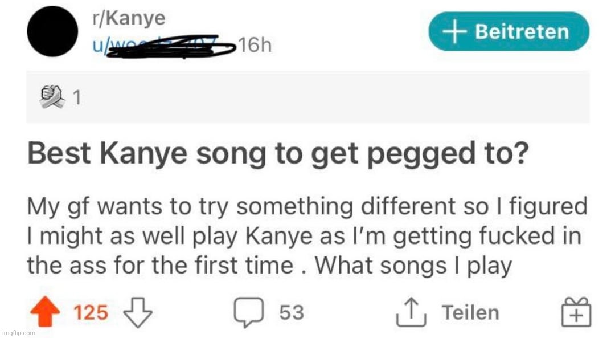This screenshot has height=338, width=615.
Task: Click the handshake award icon
Action: (x=52, y=97)
